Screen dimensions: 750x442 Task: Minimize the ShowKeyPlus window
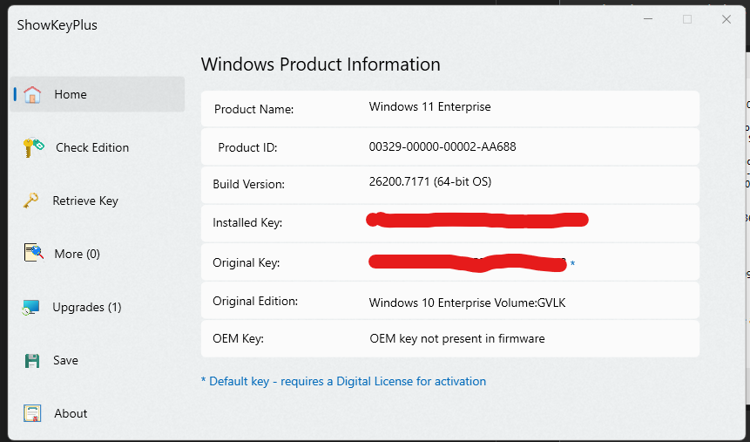point(648,19)
